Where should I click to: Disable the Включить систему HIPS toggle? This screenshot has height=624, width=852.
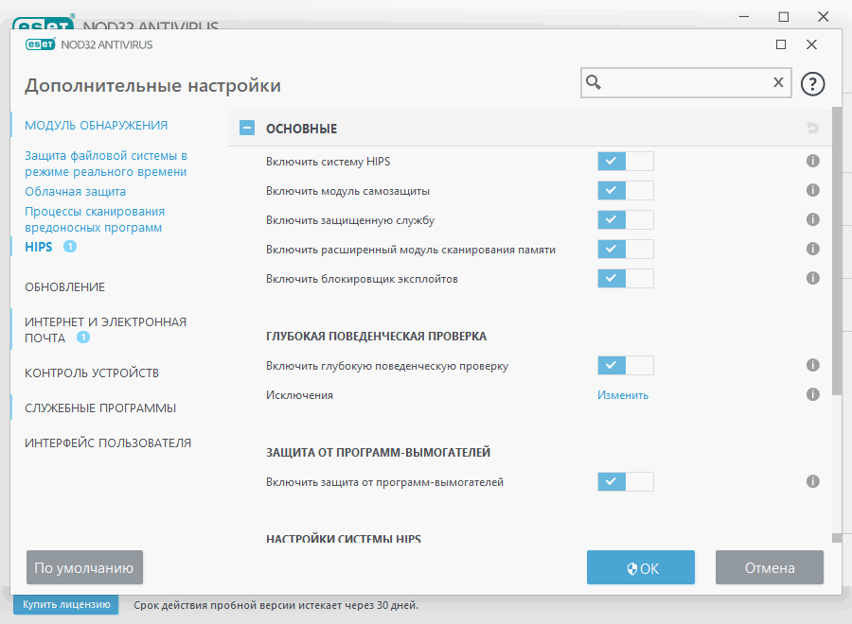625,161
